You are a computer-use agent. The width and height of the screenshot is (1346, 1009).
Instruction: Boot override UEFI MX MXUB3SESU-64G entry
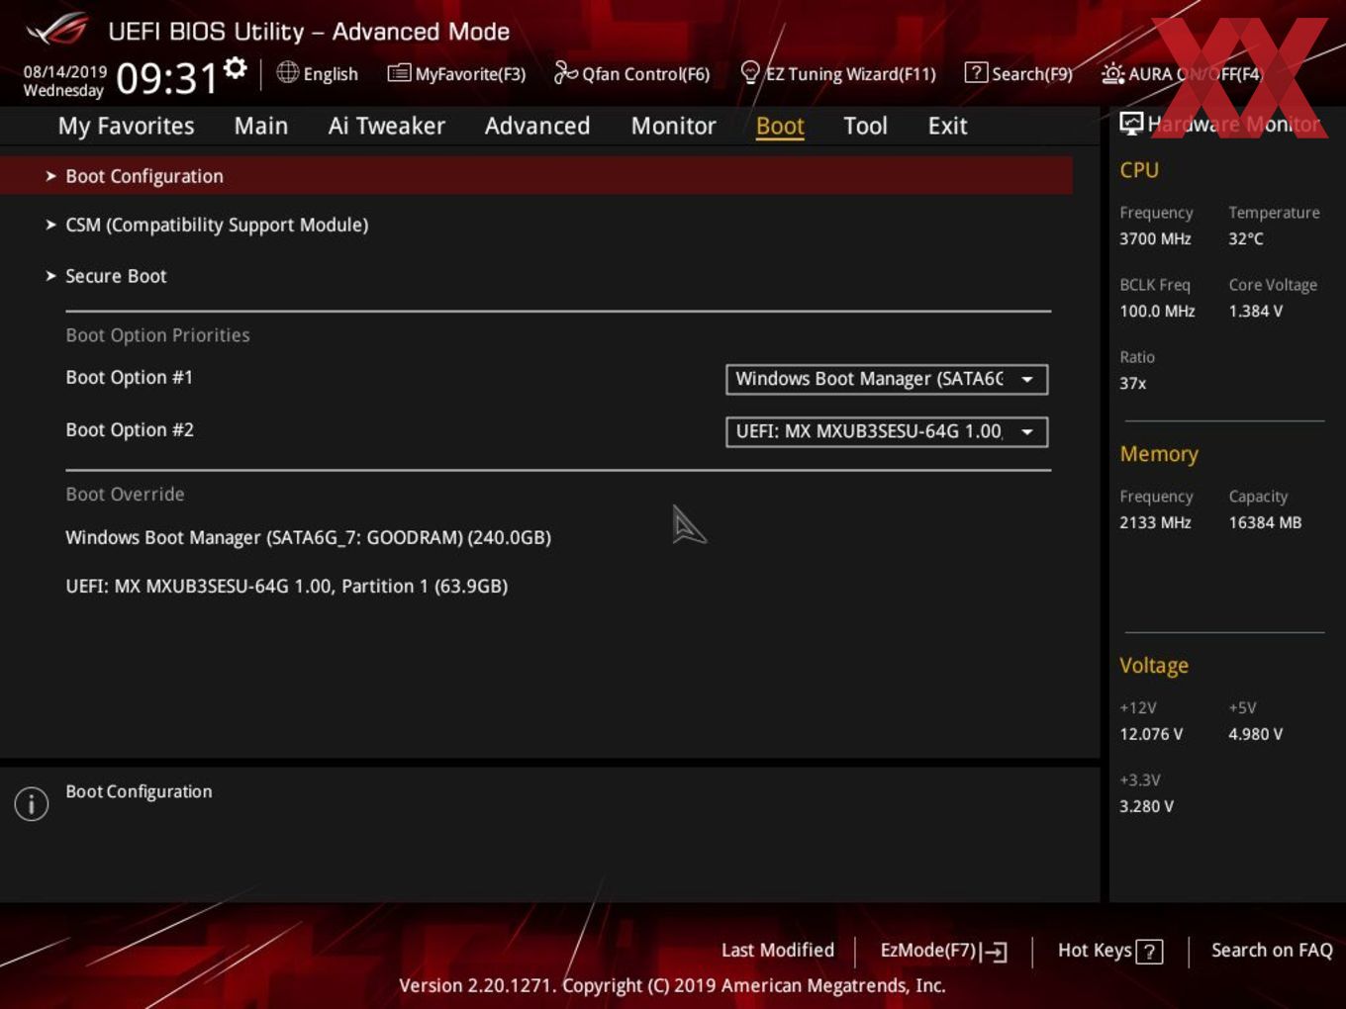286,586
